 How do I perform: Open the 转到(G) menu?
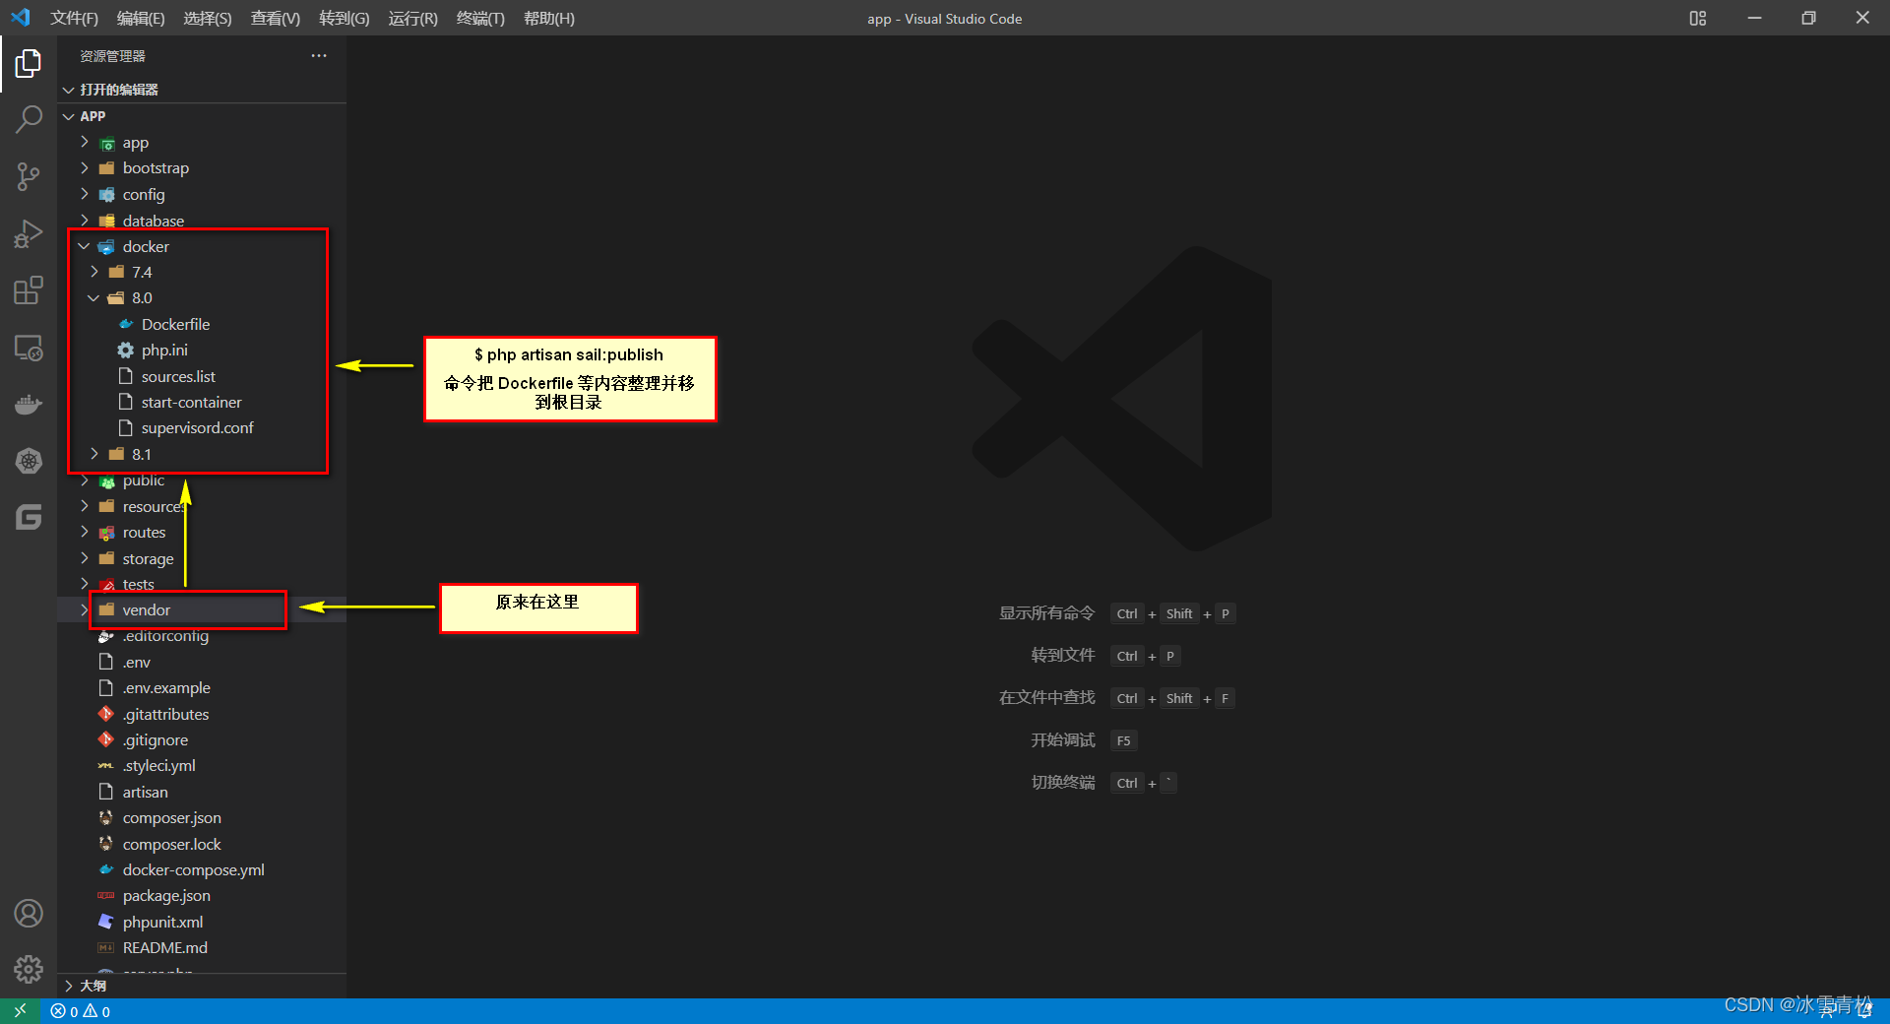[345, 18]
